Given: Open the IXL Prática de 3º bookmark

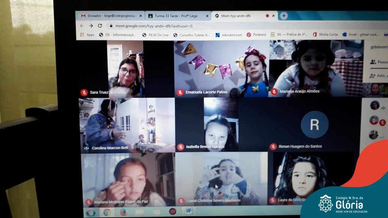Looking at the screenshot, I should (x=289, y=34).
